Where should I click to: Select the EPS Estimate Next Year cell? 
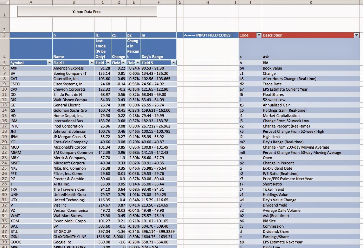tap(311, 242)
